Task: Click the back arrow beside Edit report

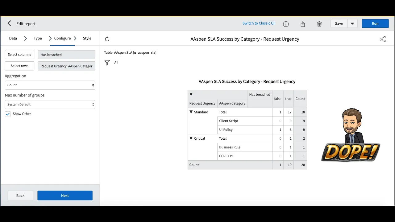Action: coord(9,23)
